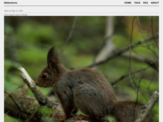
Task: Open the ABOUT page
Action: (x=155, y=3)
